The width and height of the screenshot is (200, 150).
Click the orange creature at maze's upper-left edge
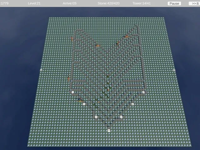72,39
